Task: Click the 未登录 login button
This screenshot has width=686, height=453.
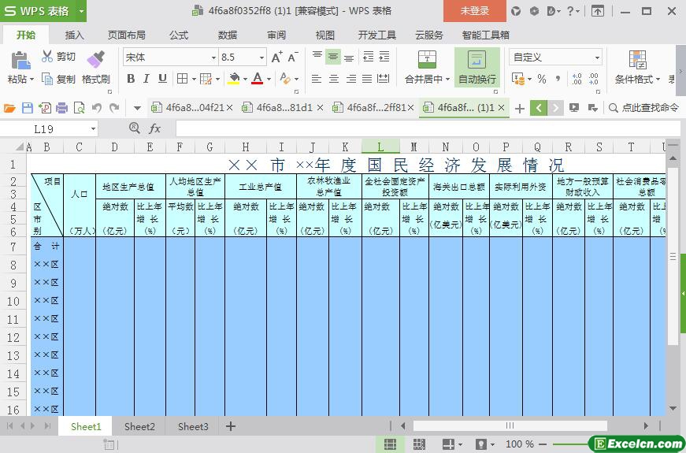Action: (474, 11)
